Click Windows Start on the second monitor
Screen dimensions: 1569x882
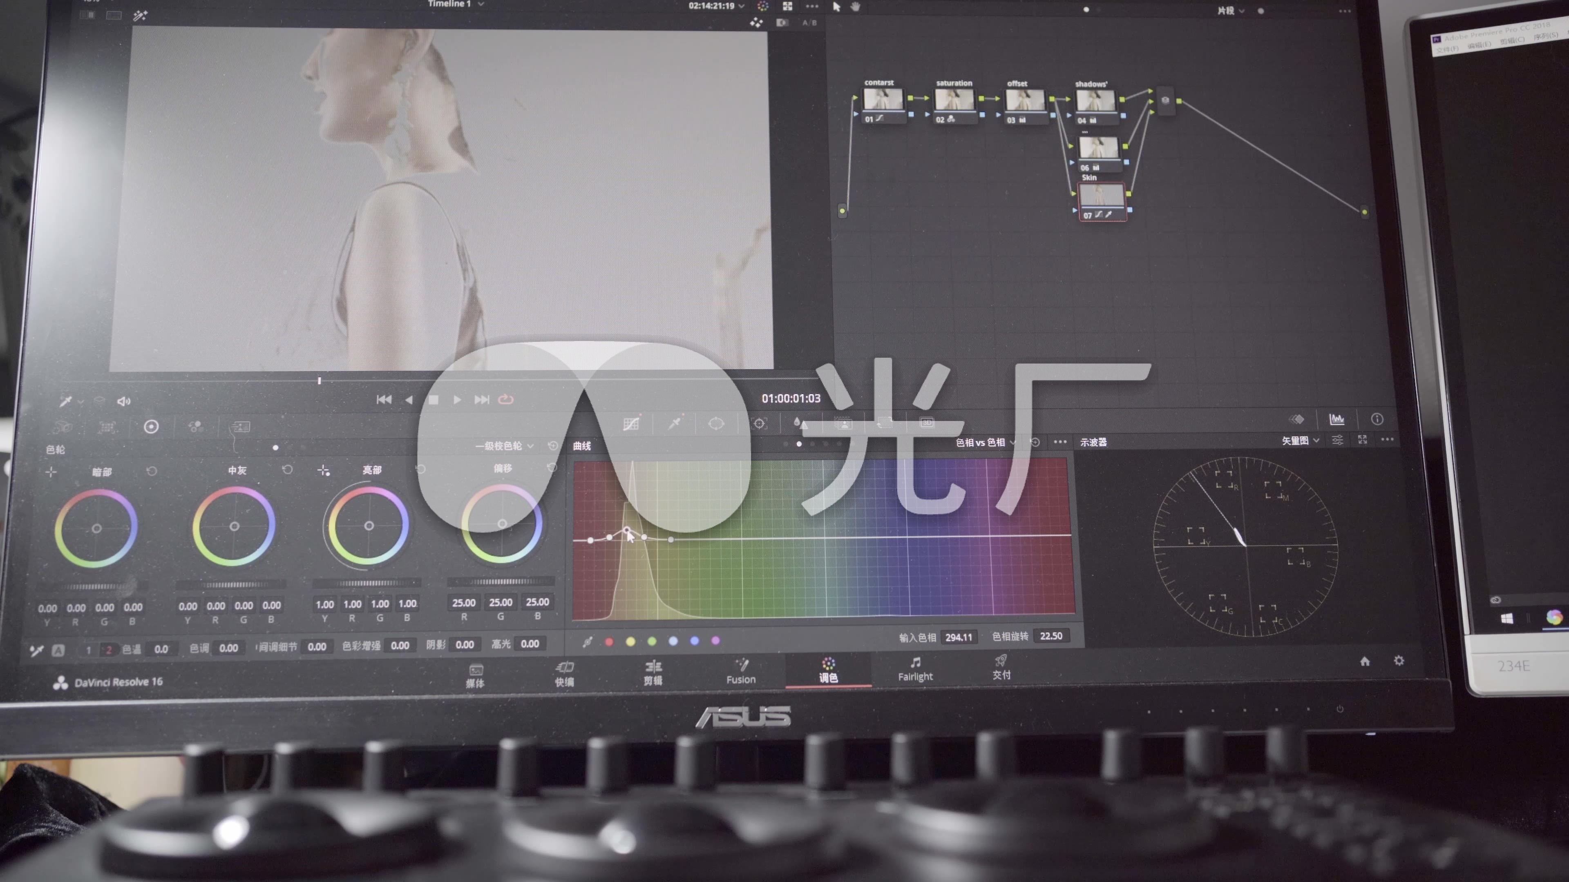coord(1507,619)
